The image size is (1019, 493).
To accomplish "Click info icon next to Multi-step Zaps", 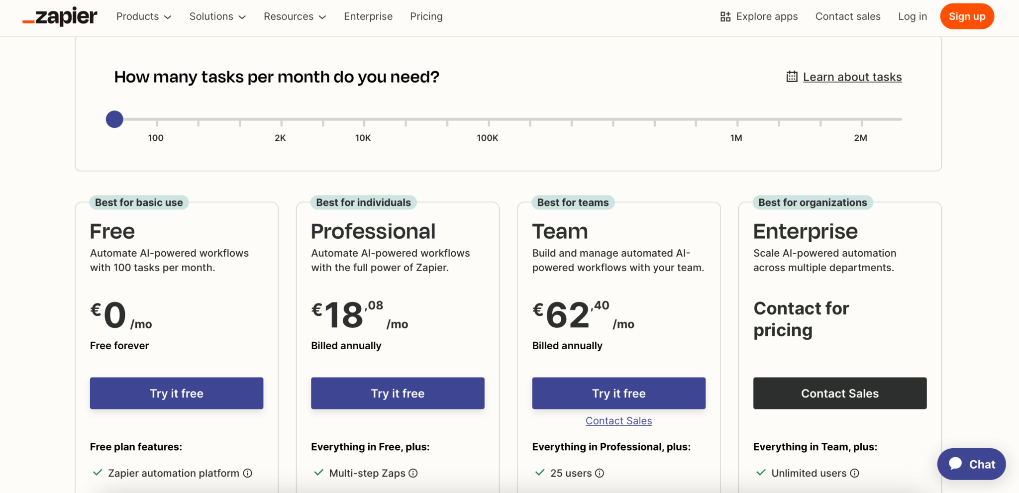I will [x=413, y=473].
